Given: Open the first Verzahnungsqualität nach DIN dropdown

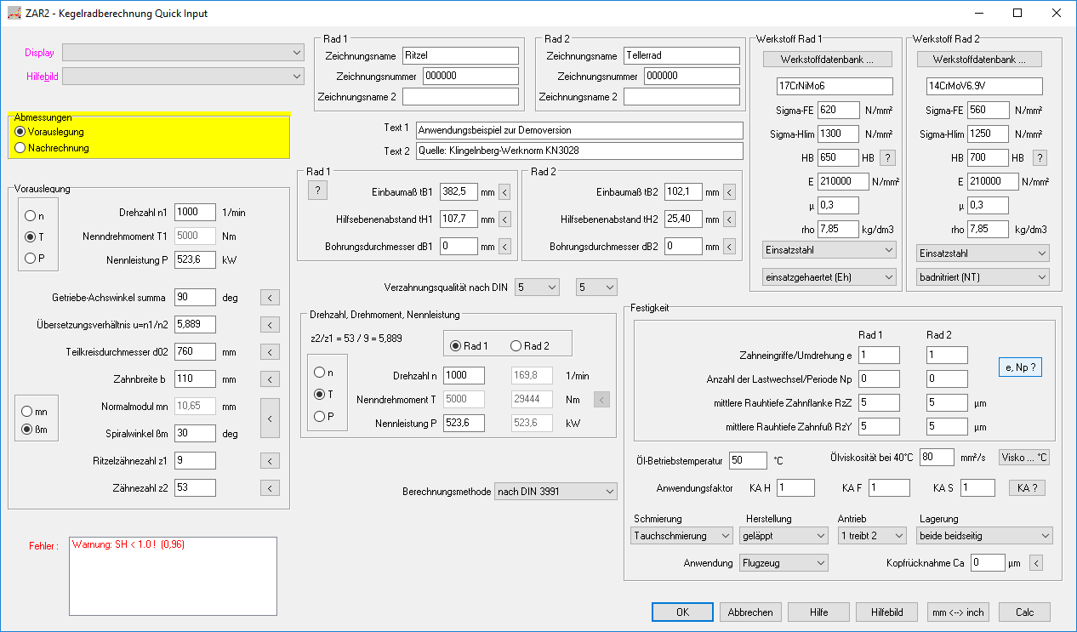Looking at the screenshot, I should [538, 288].
